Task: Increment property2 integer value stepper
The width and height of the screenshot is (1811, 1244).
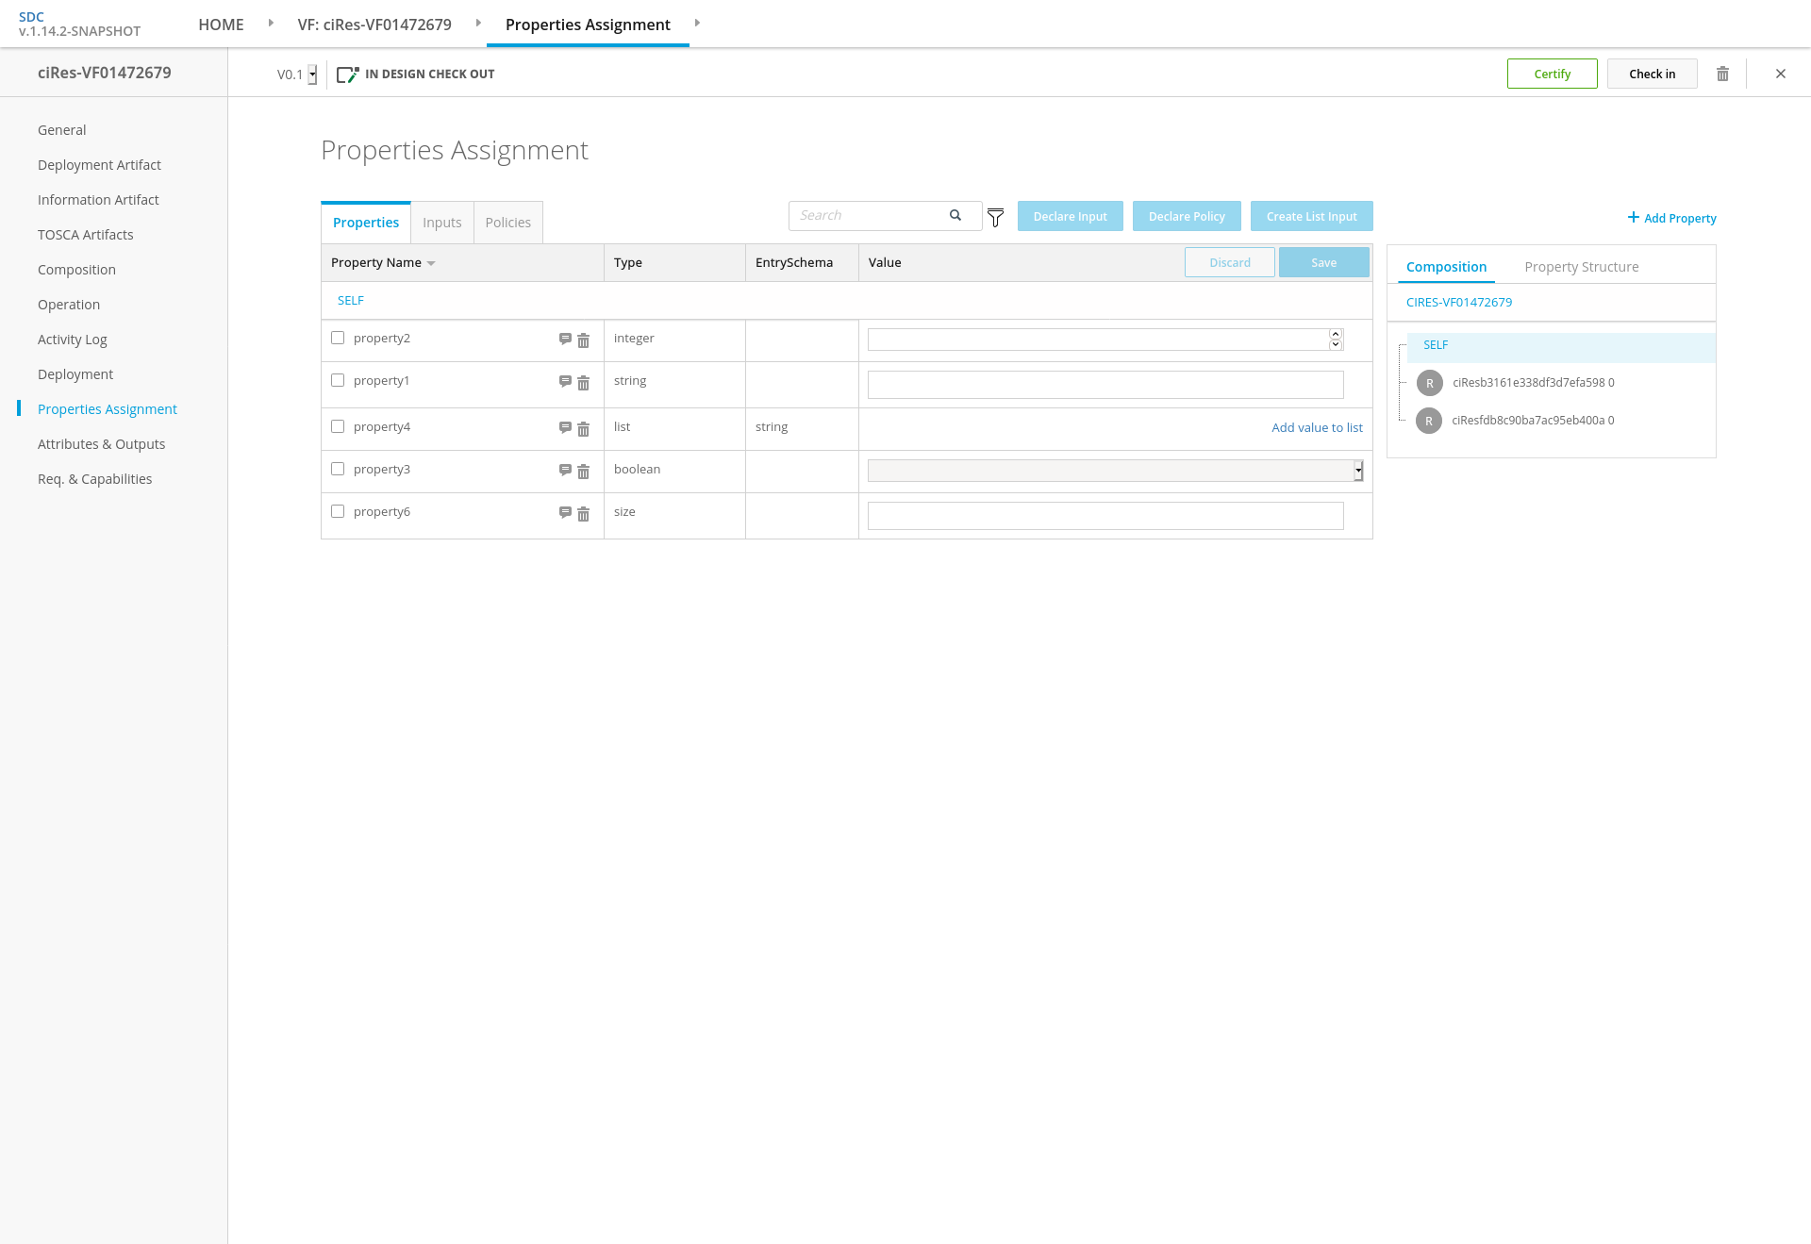Action: [1336, 334]
